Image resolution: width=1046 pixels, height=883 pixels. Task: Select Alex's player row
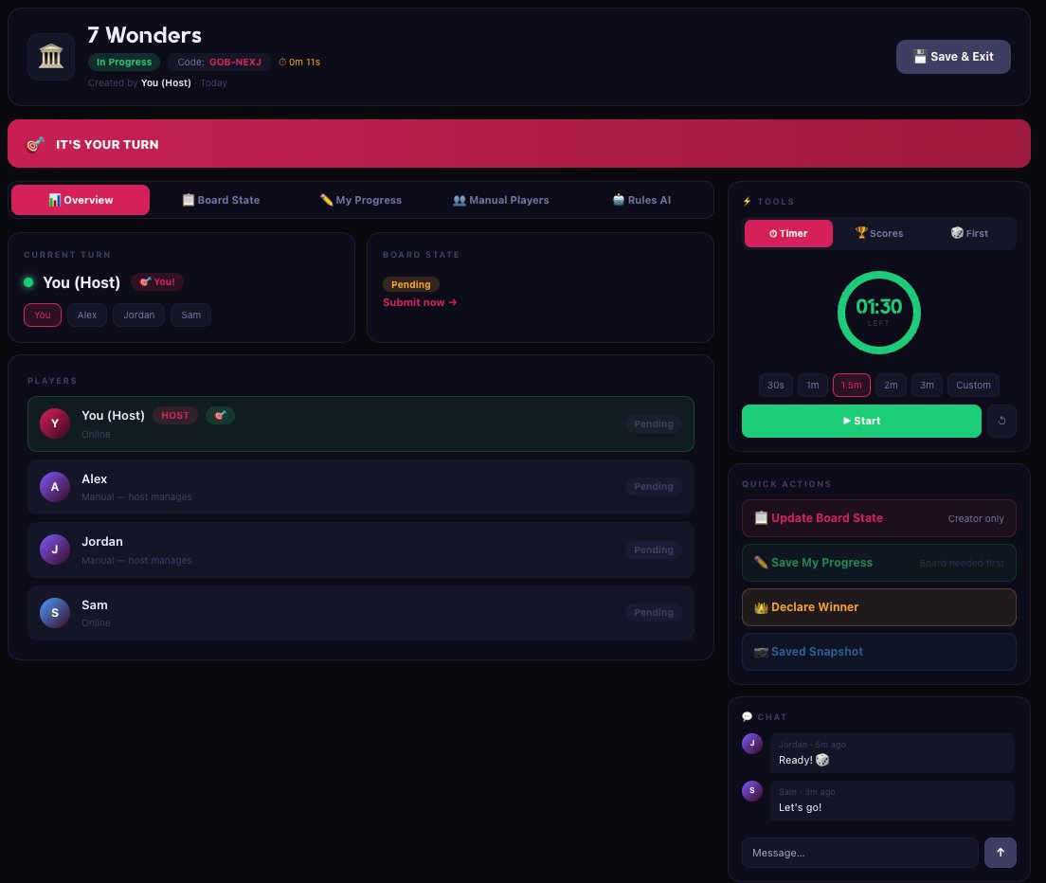click(361, 487)
